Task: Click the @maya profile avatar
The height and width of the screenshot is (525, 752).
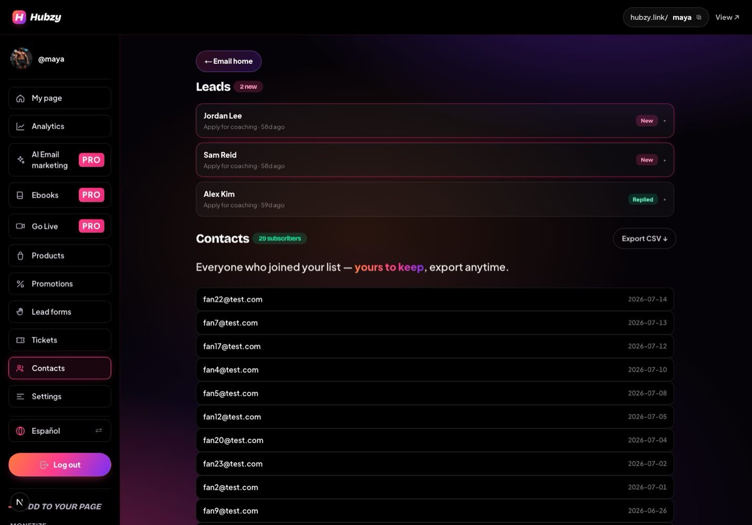Action: tap(21, 59)
